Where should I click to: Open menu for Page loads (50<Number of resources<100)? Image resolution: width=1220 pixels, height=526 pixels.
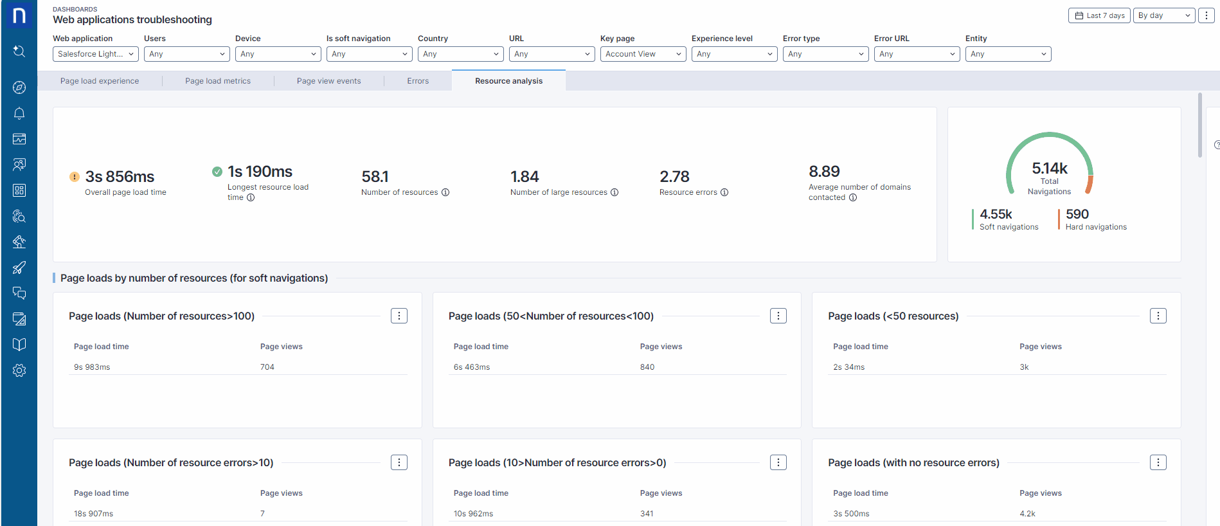click(x=778, y=316)
